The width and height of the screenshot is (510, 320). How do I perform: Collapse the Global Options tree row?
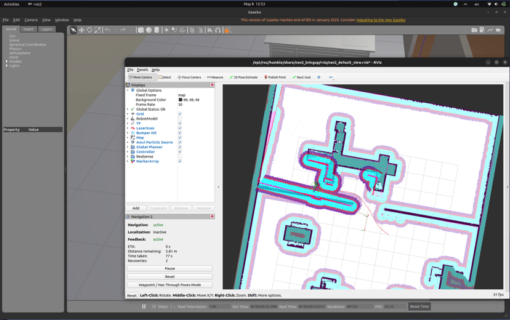[127, 90]
